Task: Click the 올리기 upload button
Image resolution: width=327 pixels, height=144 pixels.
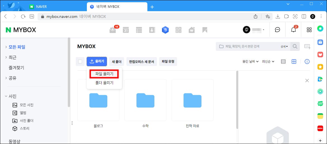Action: point(97,62)
